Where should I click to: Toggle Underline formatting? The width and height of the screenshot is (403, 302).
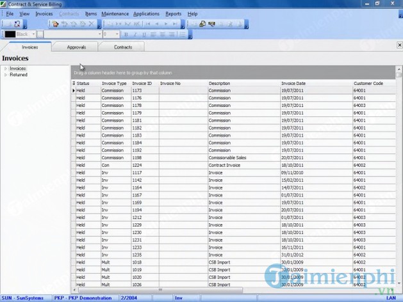click(144, 35)
